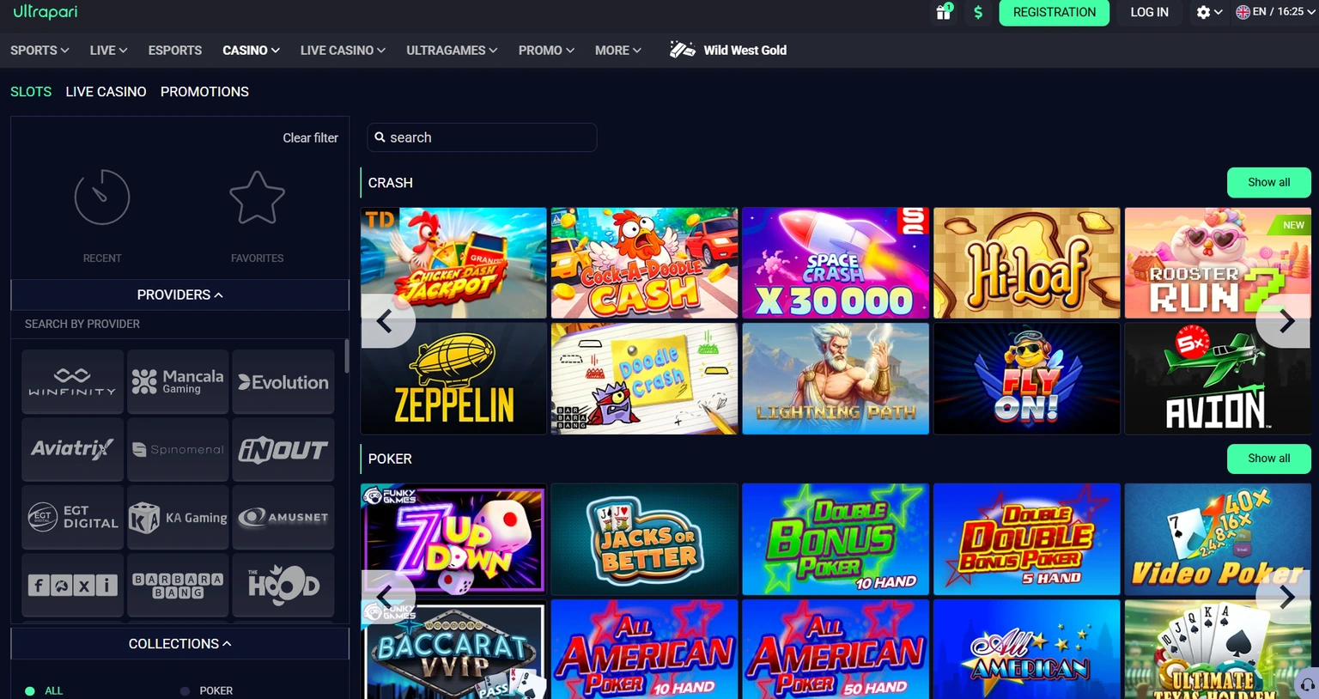Select the POKER collection radio
Viewport: 1319px width, 699px height.
coord(185,690)
